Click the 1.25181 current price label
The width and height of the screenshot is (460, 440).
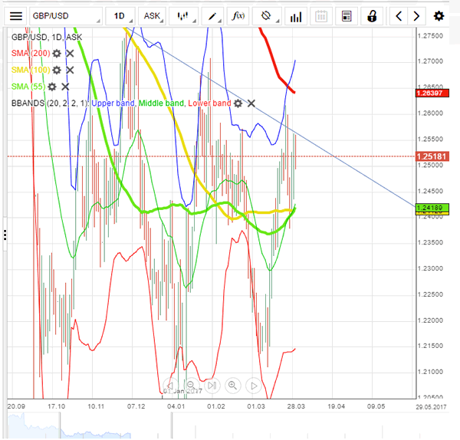[x=432, y=156]
